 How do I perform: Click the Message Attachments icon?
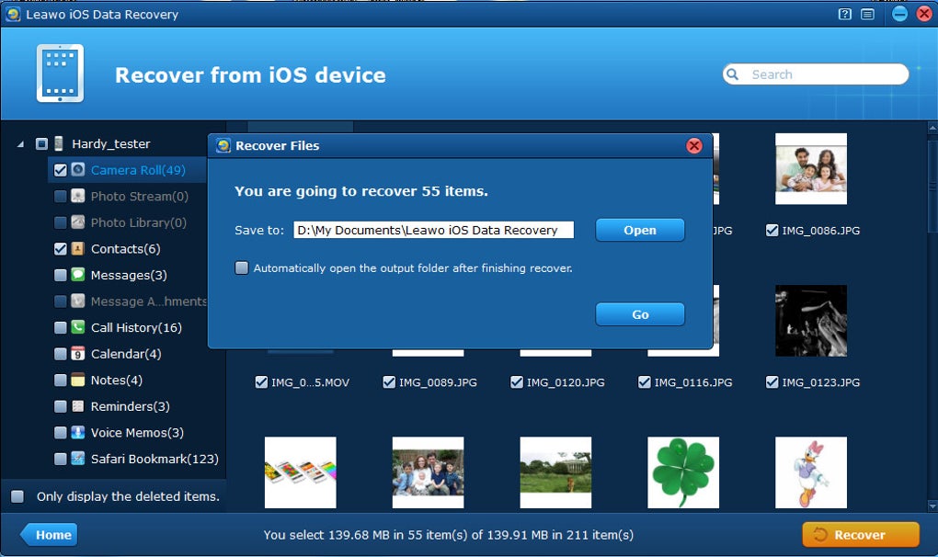tap(78, 301)
